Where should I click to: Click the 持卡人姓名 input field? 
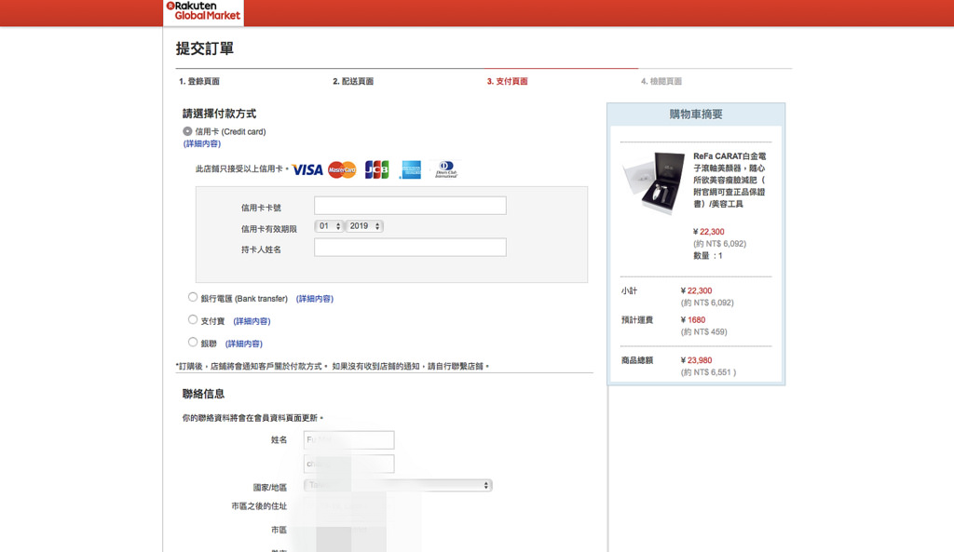(410, 248)
